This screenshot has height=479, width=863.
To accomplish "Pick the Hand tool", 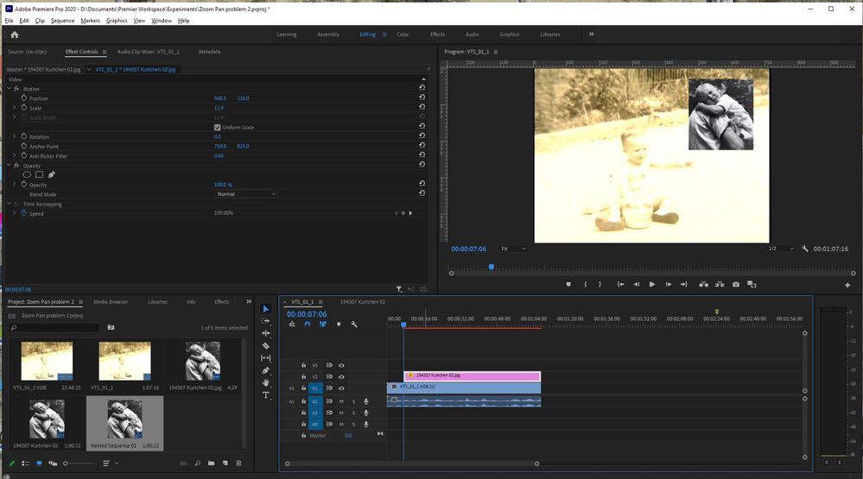I will (x=266, y=382).
